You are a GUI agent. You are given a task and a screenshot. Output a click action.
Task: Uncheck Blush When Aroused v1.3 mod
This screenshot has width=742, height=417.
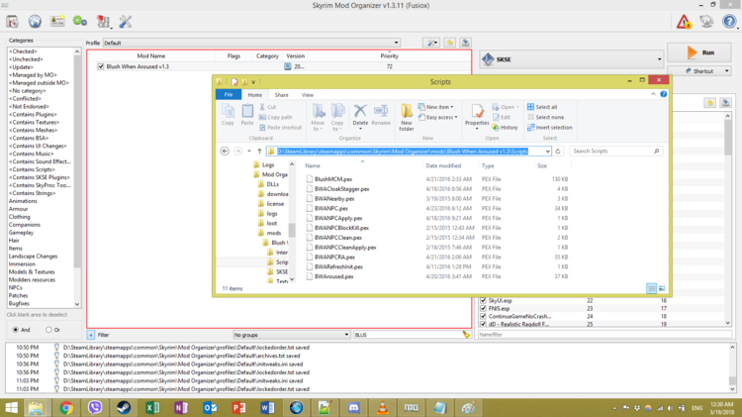coord(100,66)
